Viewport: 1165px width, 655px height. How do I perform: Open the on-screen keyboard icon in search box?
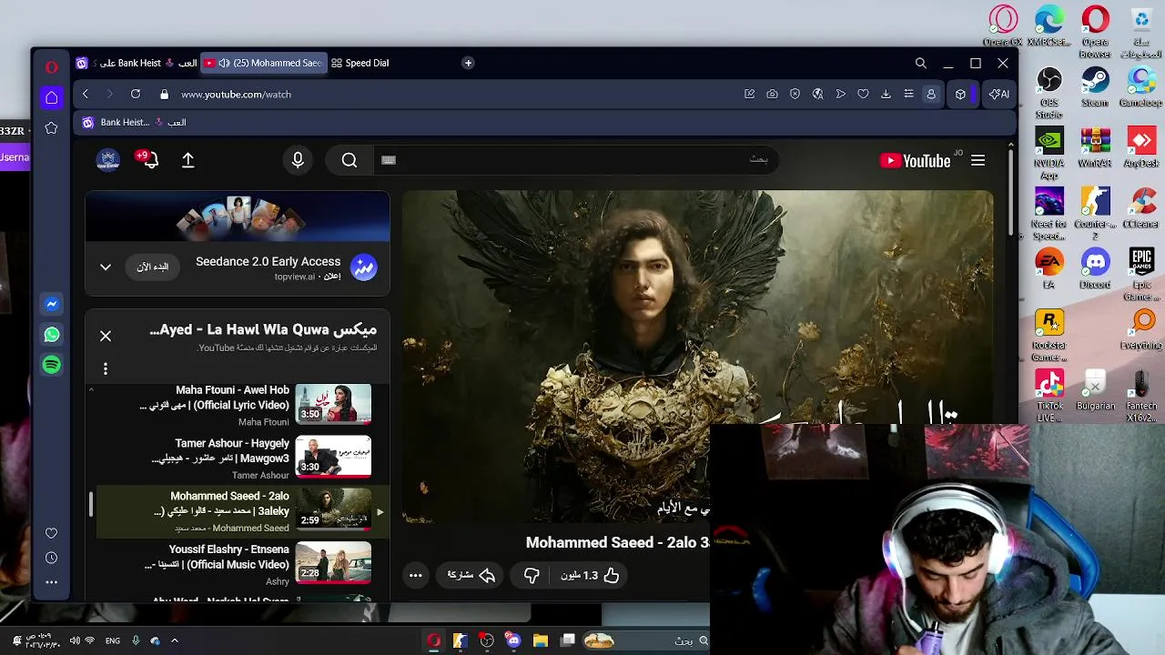(x=389, y=160)
